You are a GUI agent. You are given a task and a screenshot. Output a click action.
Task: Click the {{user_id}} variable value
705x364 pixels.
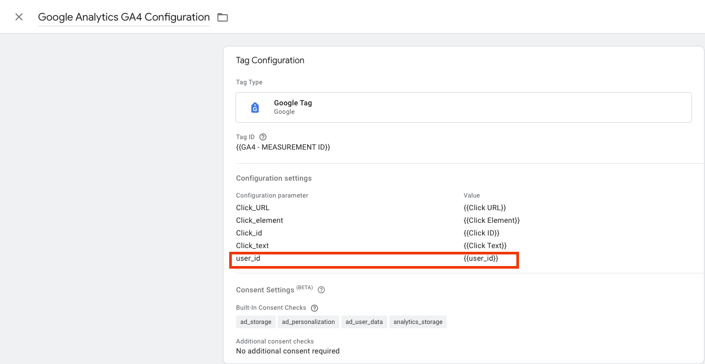(x=481, y=259)
